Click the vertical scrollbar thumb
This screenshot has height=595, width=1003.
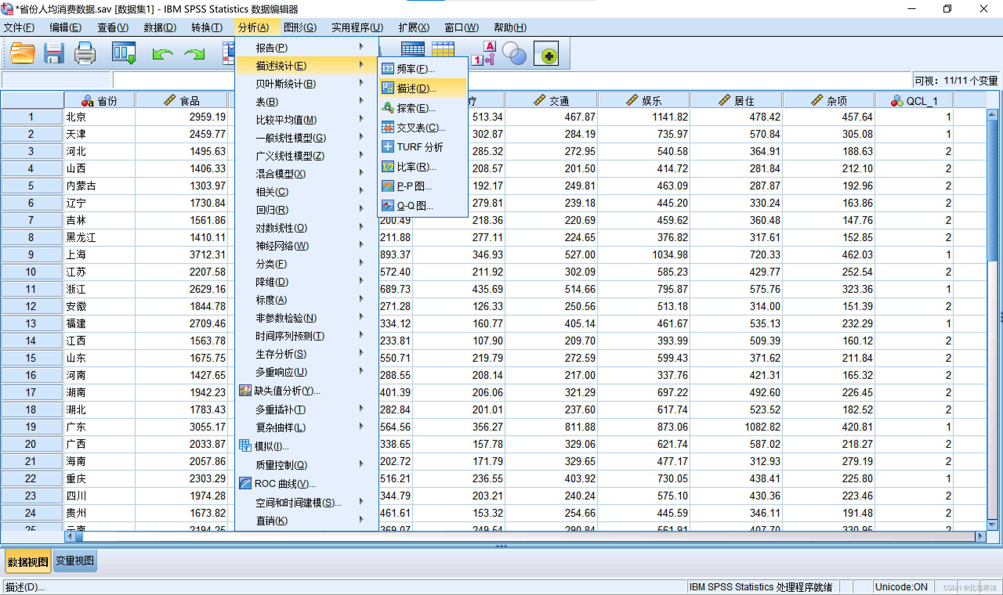[992, 191]
